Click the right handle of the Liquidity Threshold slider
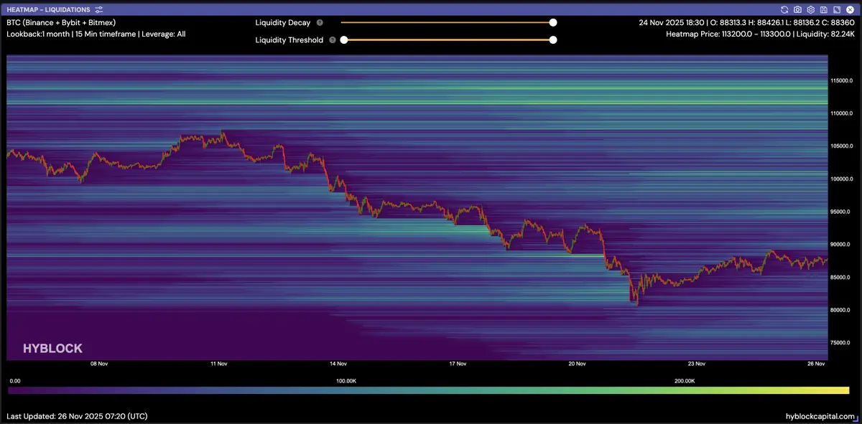Image resolution: width=862 pixels, height=424 pixels. (x=553, y=40)
